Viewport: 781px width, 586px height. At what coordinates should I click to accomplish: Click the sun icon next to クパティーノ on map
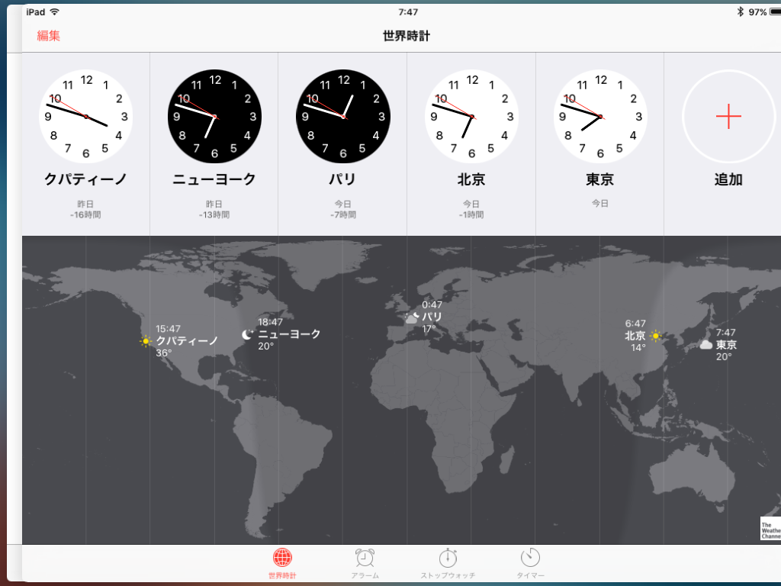[146, 341]
